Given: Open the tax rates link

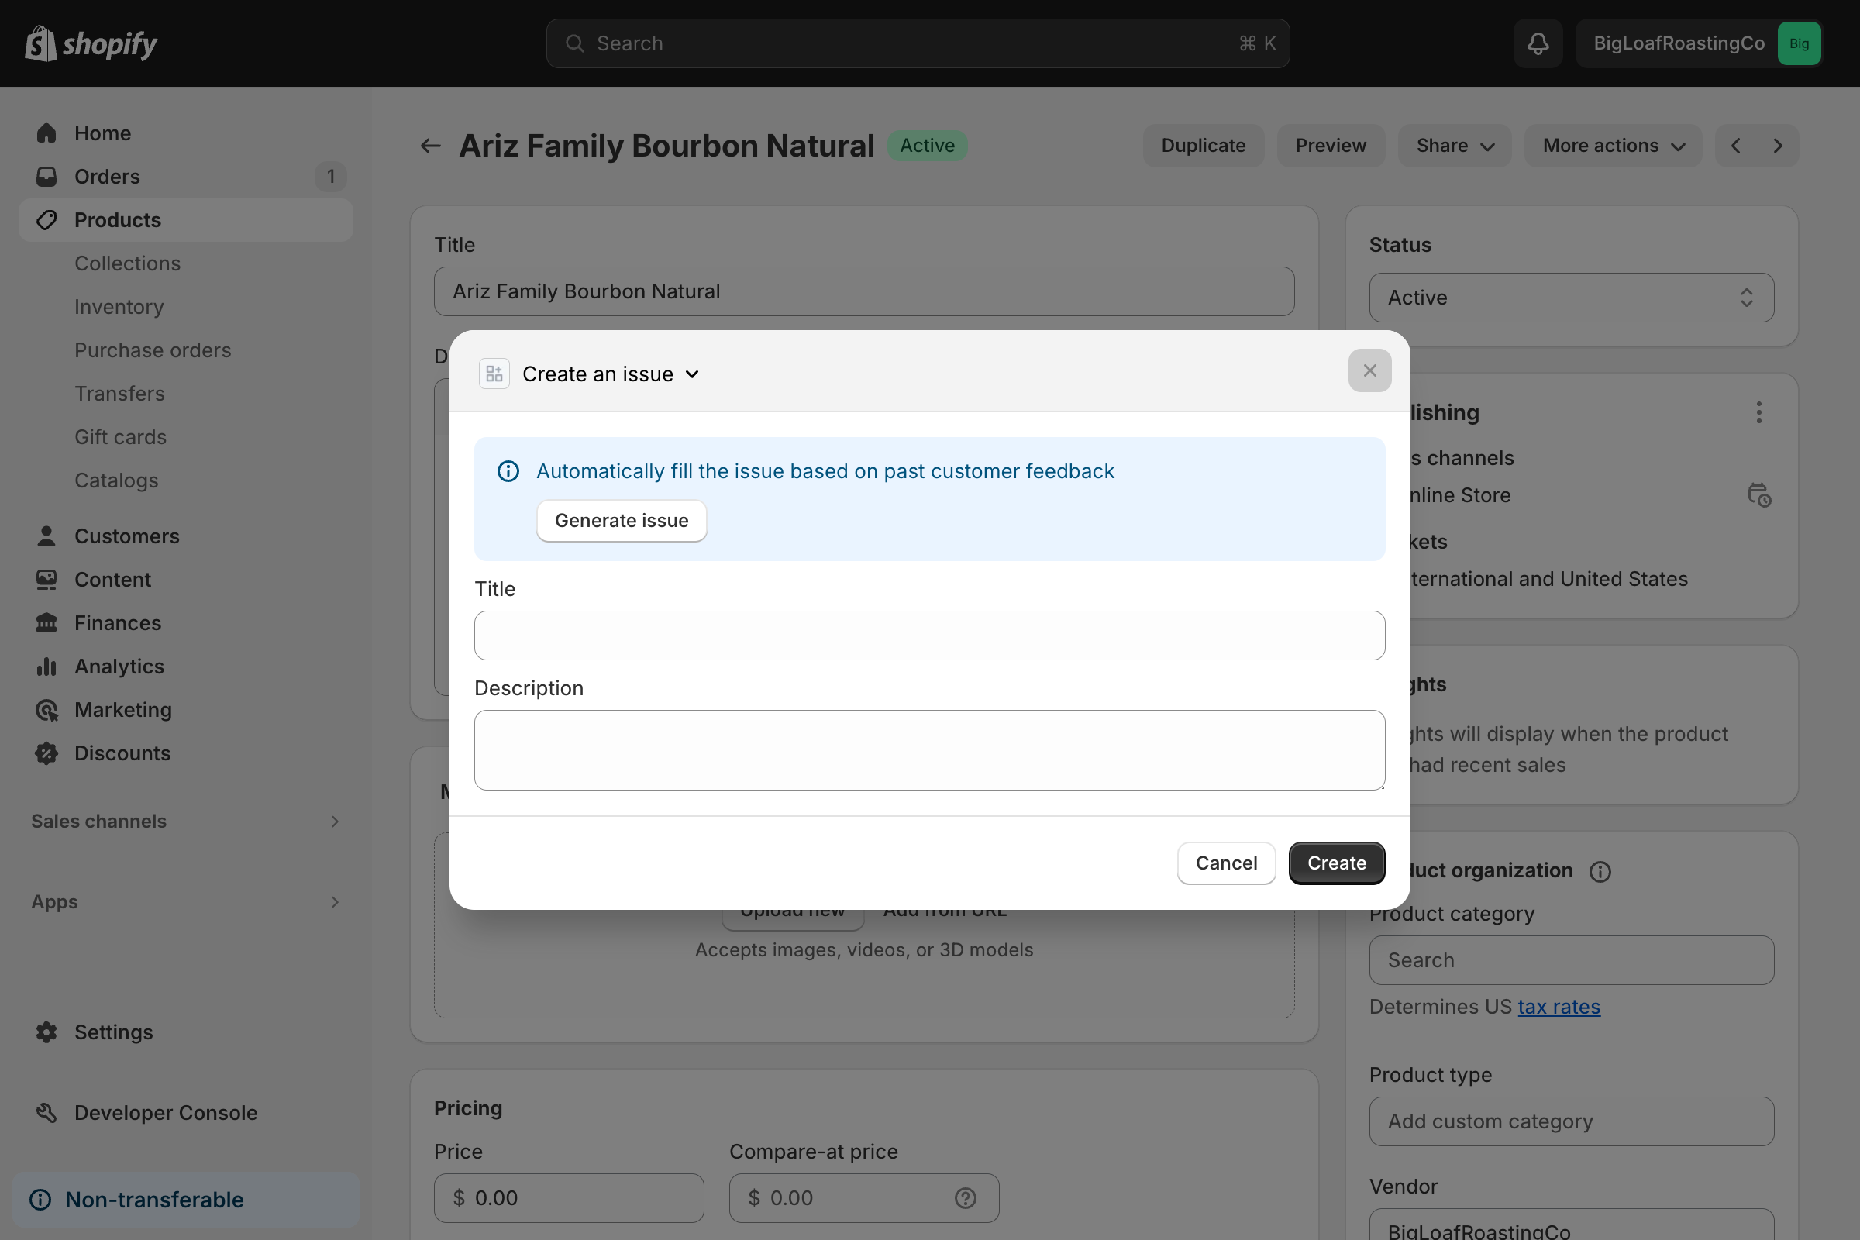Looking at the screenshot, I should click(x=1559, y=1007).
